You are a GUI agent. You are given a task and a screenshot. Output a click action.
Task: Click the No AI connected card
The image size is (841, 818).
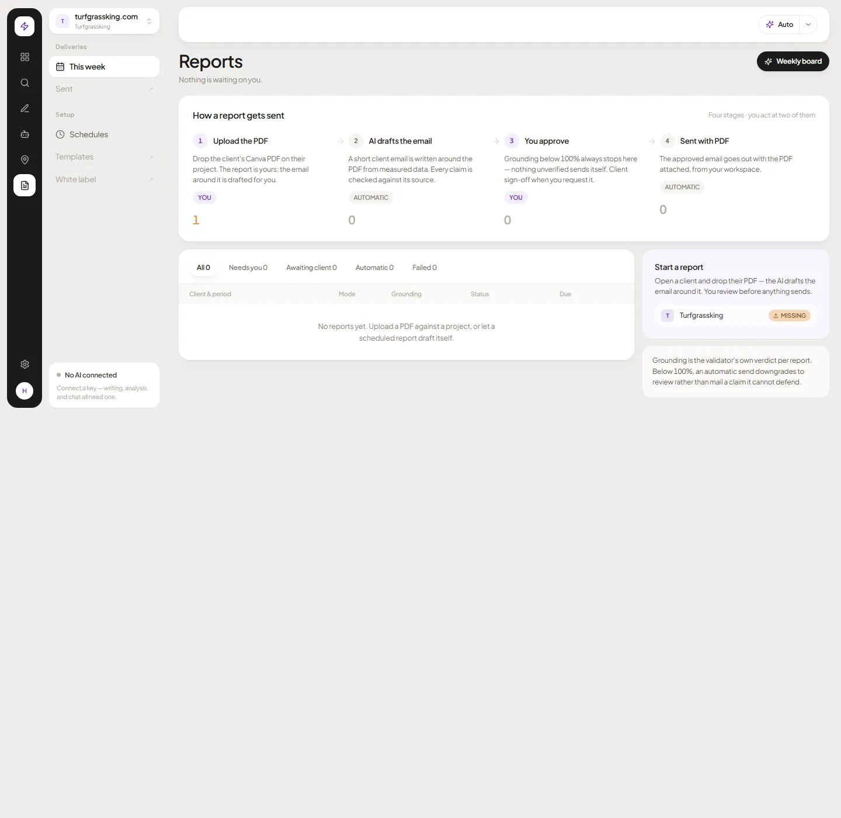point(104,385)
